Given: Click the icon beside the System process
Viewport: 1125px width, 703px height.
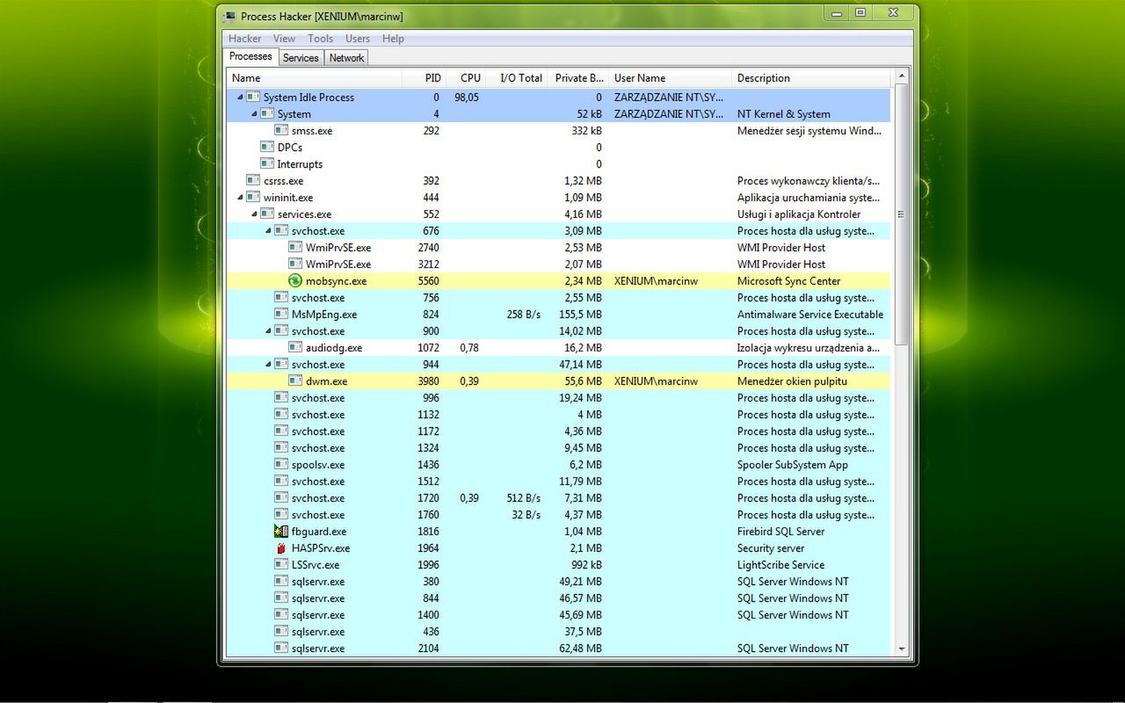Looking at the screenshot, I should pos(267,113).
